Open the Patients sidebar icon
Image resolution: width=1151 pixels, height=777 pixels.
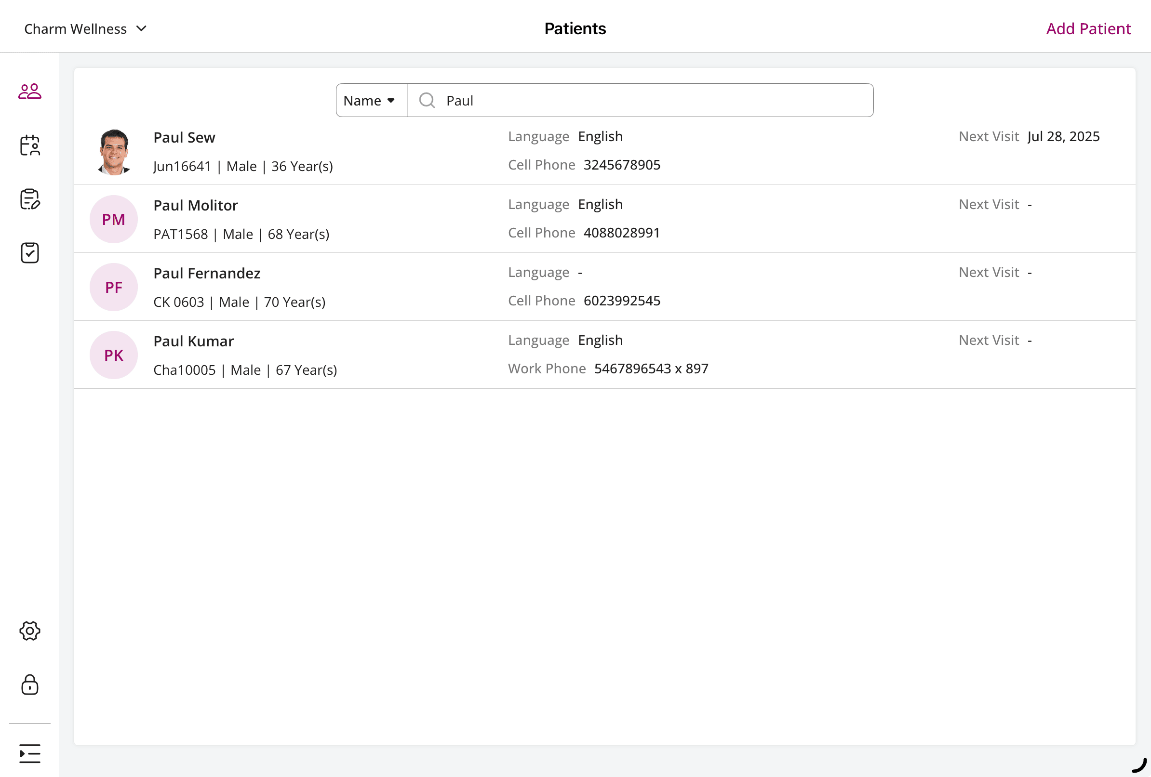click(x=30, y=92)
